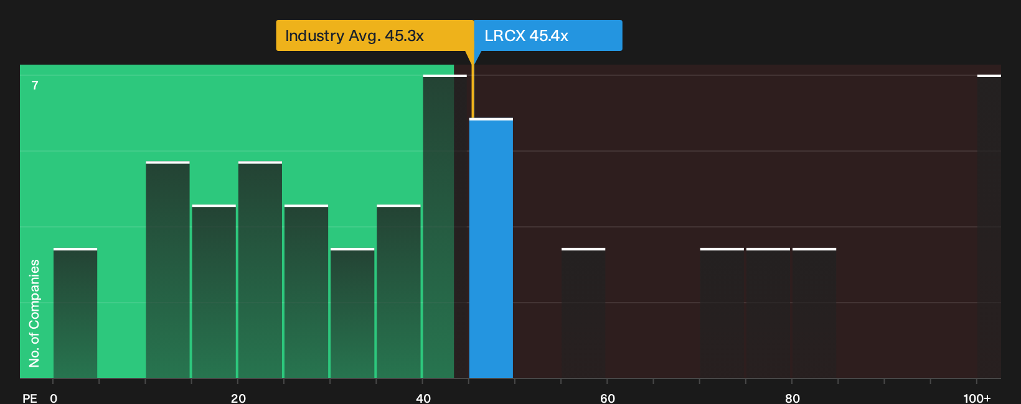1021x404 pixels.
Task: Select the bar between PE 20 and 25
Action: click(x=260, y=270)
